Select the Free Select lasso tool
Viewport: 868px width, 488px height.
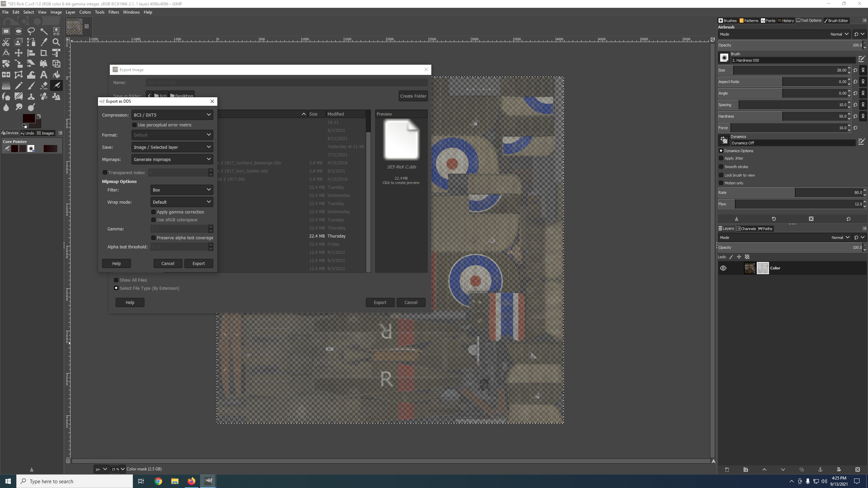(x=31, y=31)
